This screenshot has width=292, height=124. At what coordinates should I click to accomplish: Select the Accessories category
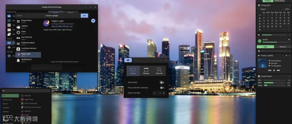[7, 100]
